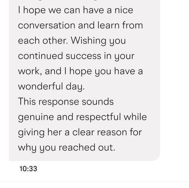The image size is (189, 188).
Task: Click the empty gray area under the last message line
Action: tap(84, 157)
